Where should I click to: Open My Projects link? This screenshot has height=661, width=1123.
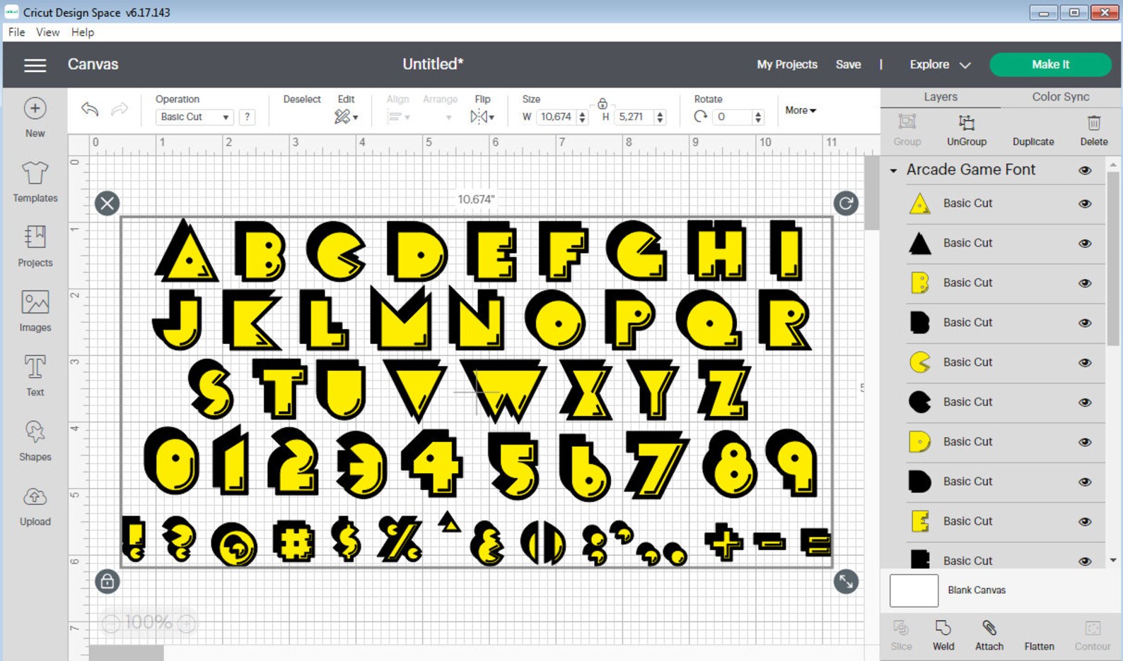(x=787, y=64)
